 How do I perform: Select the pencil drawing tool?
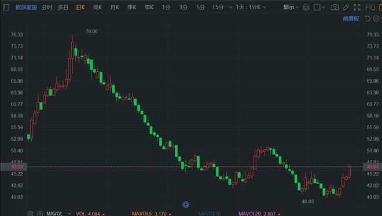[x=346, y=8]
